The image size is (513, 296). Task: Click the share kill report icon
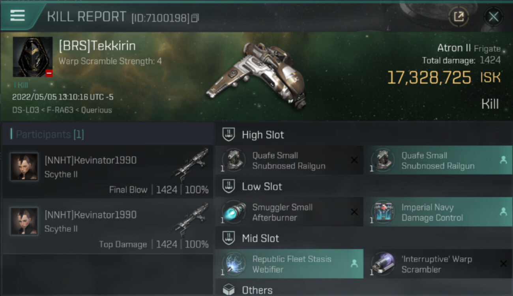tap(459, 17)
